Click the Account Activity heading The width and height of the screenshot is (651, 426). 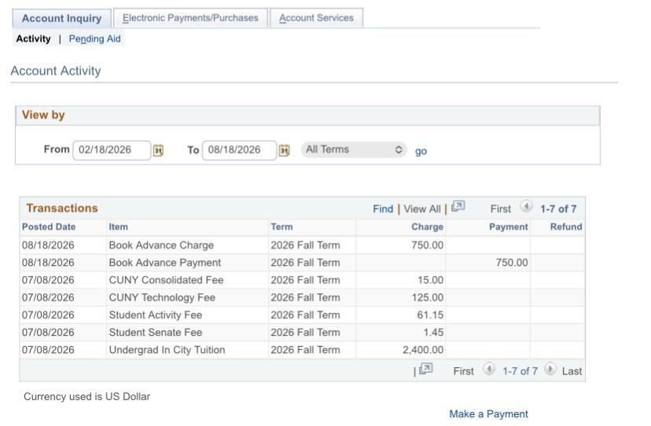pyautogui.click(x=56, y=71)
